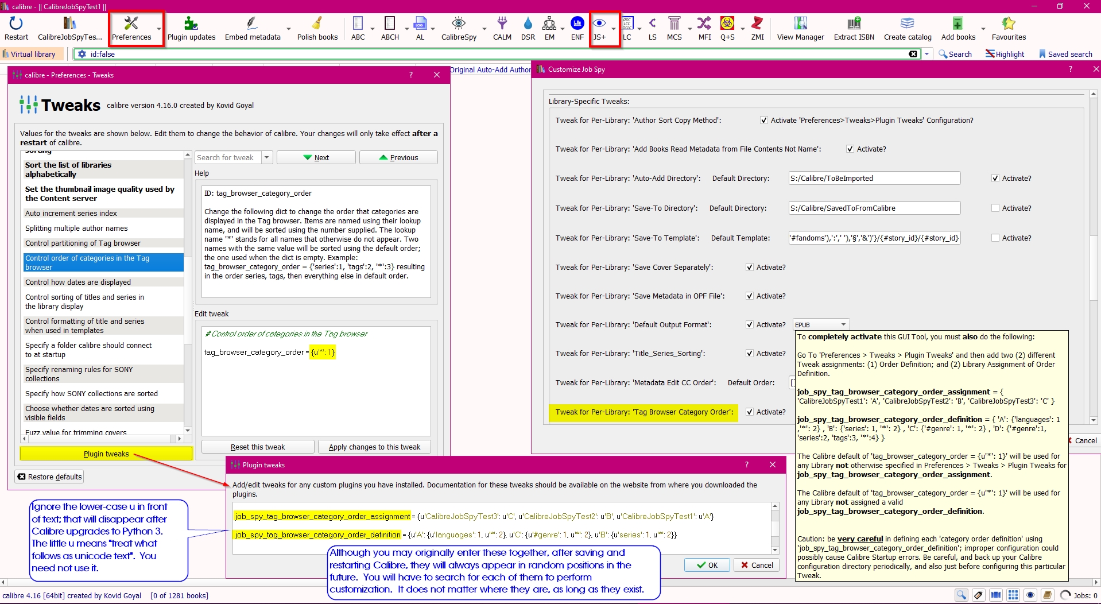Toggle Activate for Save Cover Separately
This screenshot has width=1101, height=604.
pyautogui.click(x=750, y=268)
